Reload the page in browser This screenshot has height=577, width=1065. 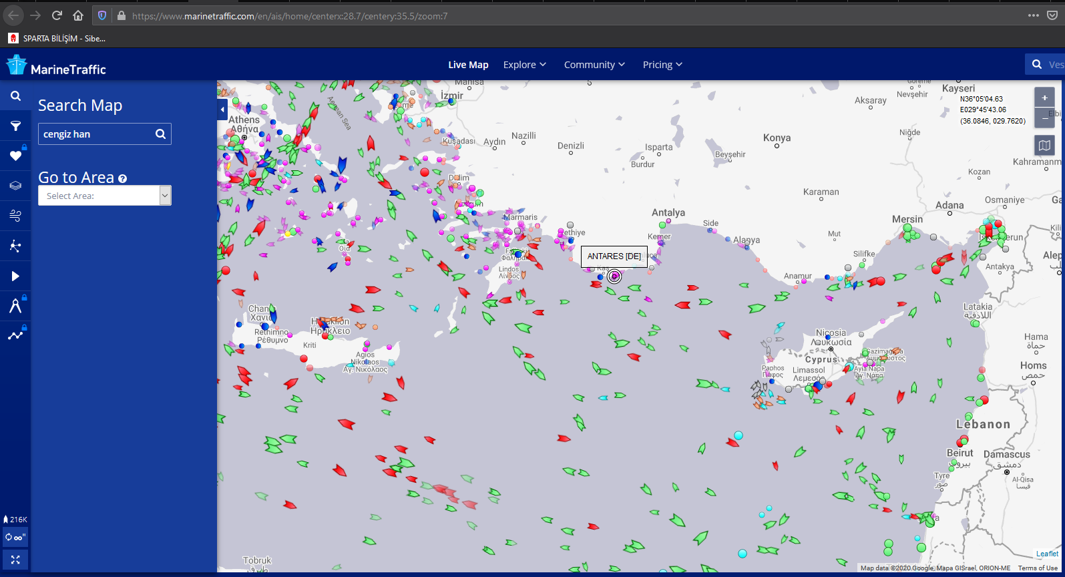tap(57, 15)
